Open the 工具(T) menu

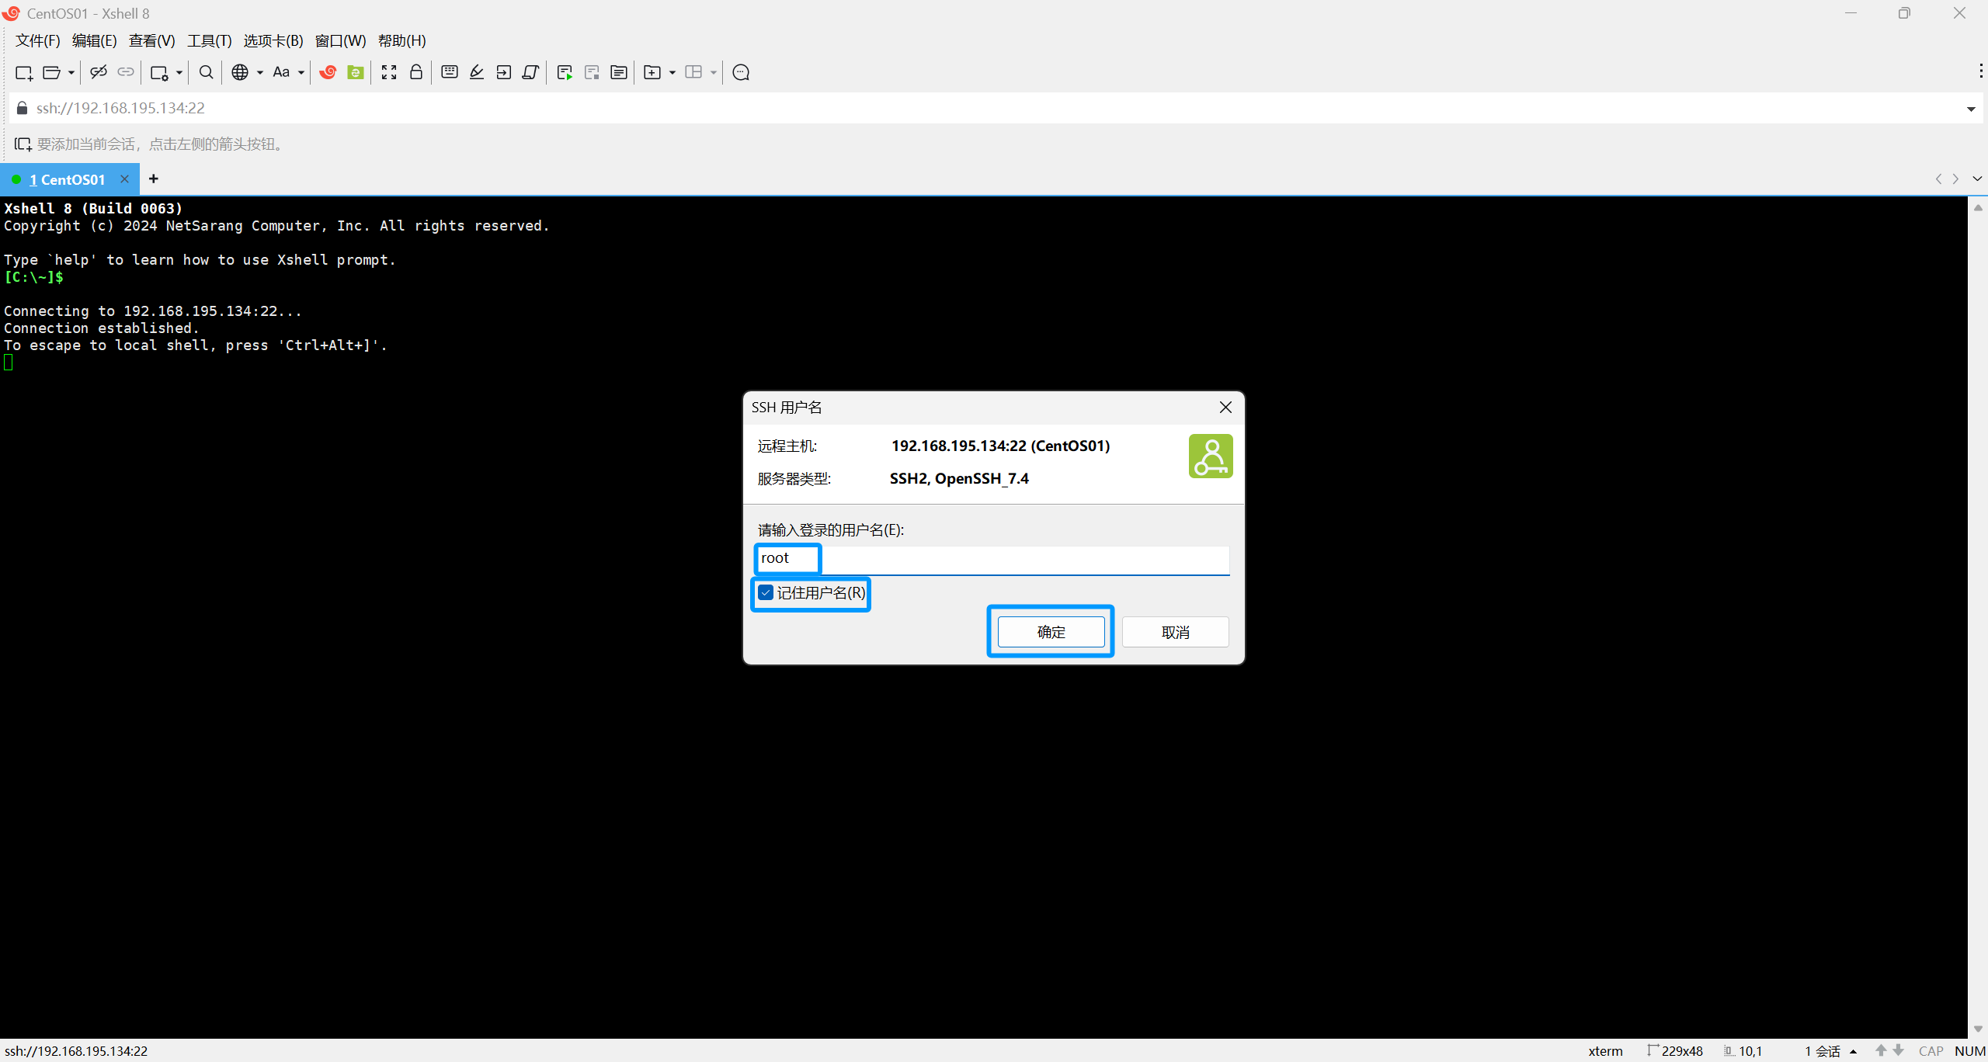pos(209,40)
